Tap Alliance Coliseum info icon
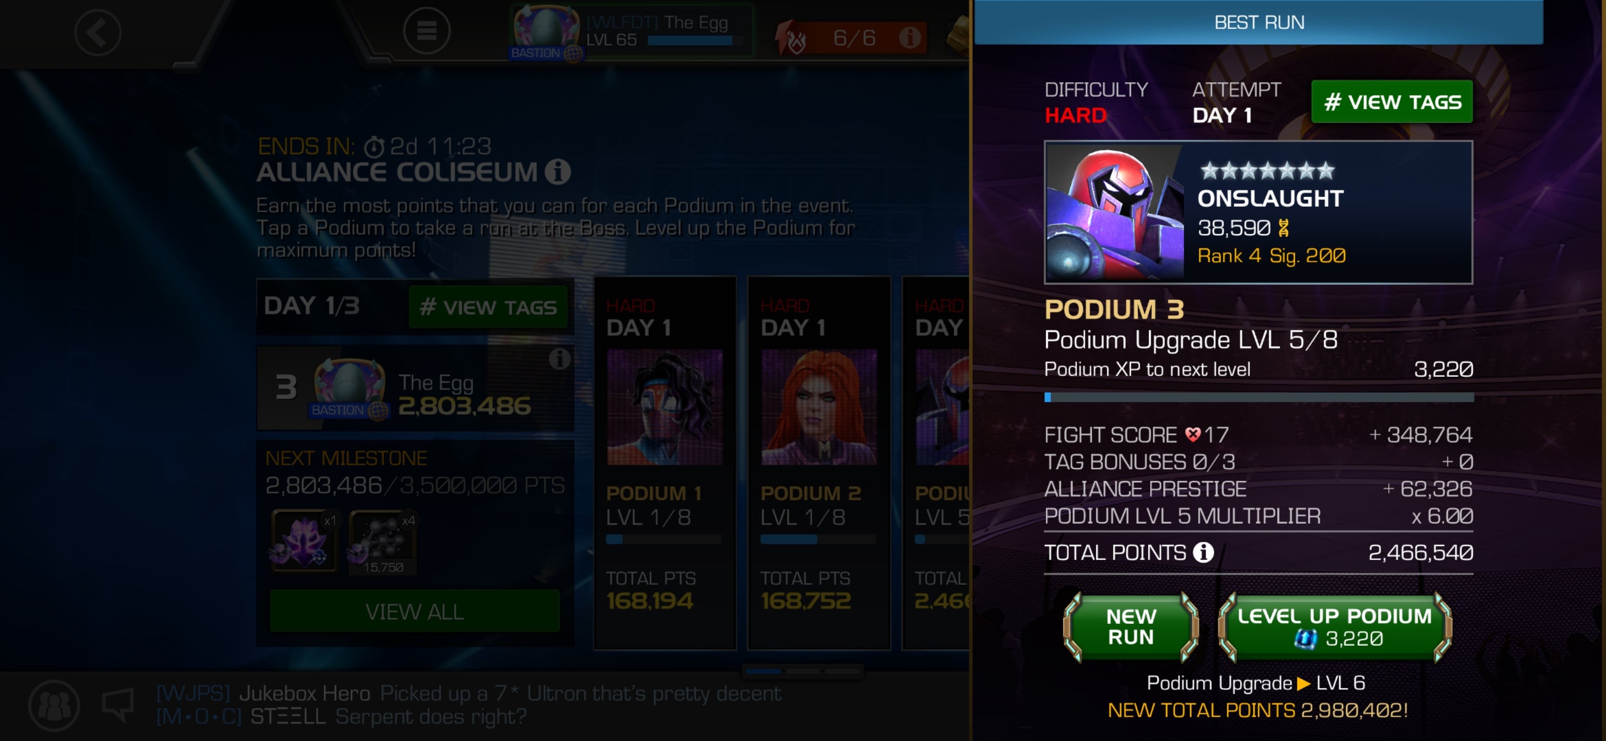Screen dimensions: 1606x741 pos(558,171)
